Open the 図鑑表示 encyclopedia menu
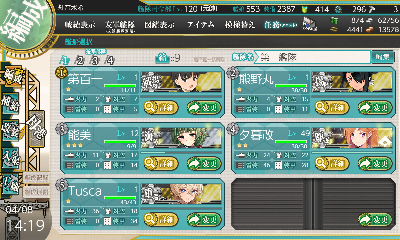400x240 pixels. pyautogui.click(x=160, y=25)
